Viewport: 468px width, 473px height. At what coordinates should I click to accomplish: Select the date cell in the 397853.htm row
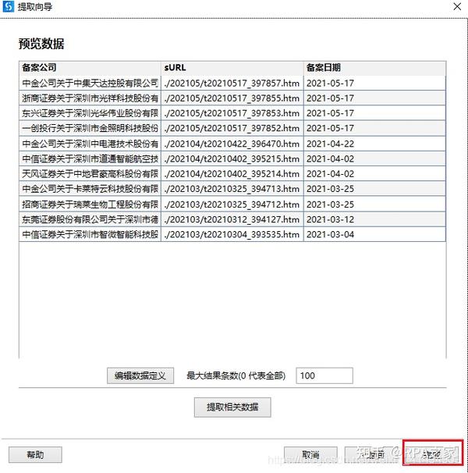click(x=374, y=113)
